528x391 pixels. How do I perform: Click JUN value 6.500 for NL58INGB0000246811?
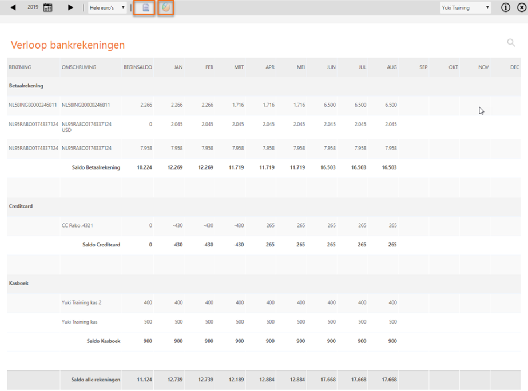click(329, 105)
